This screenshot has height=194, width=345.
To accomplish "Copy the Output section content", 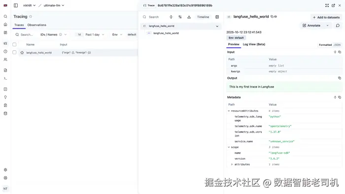I will tap(340, 78).
